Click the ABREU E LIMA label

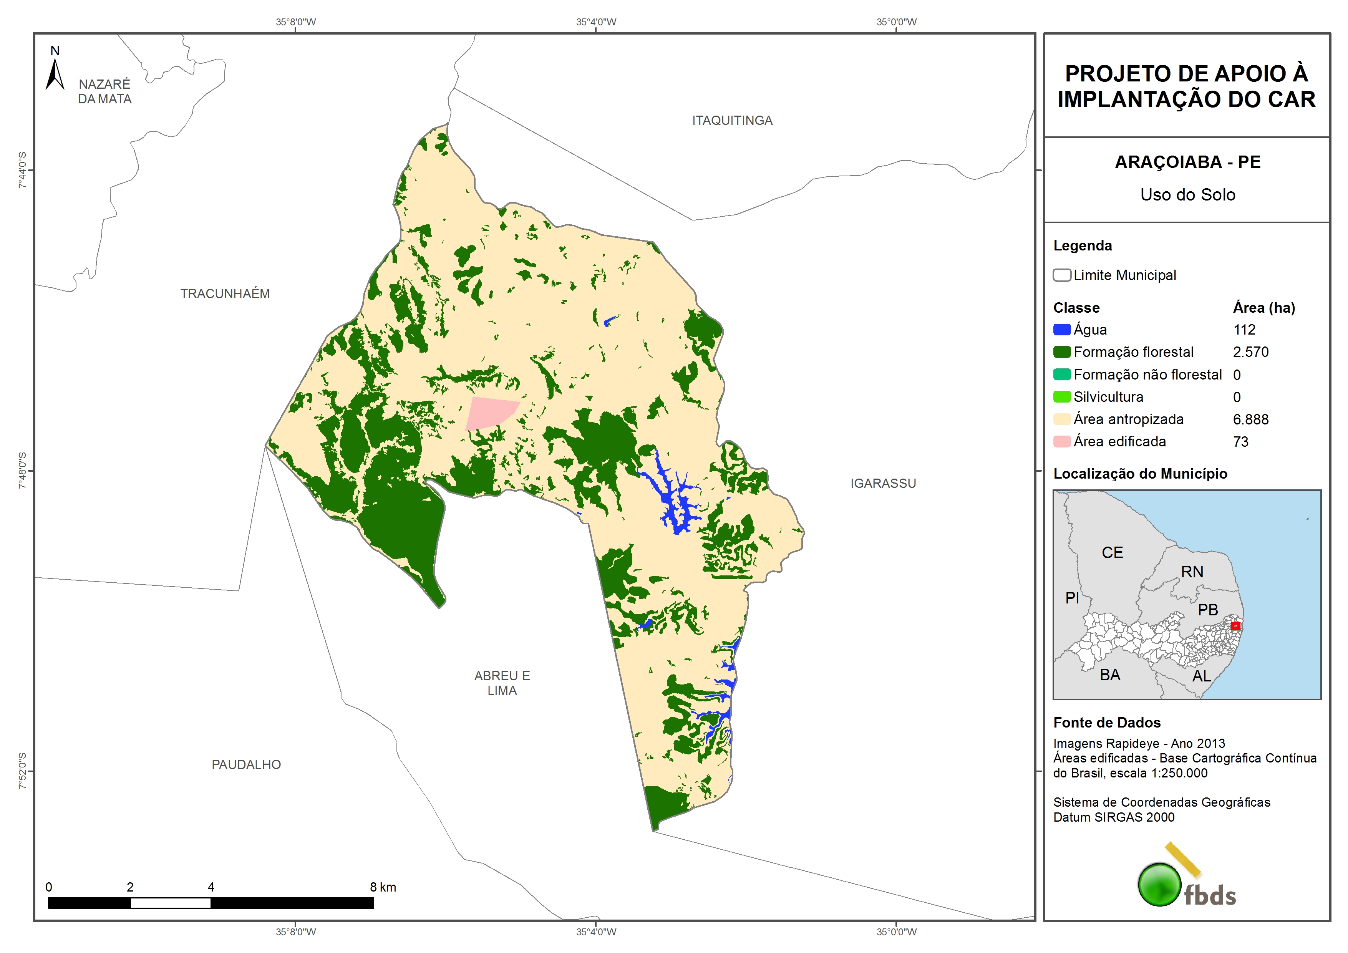[x=502, y=683]
